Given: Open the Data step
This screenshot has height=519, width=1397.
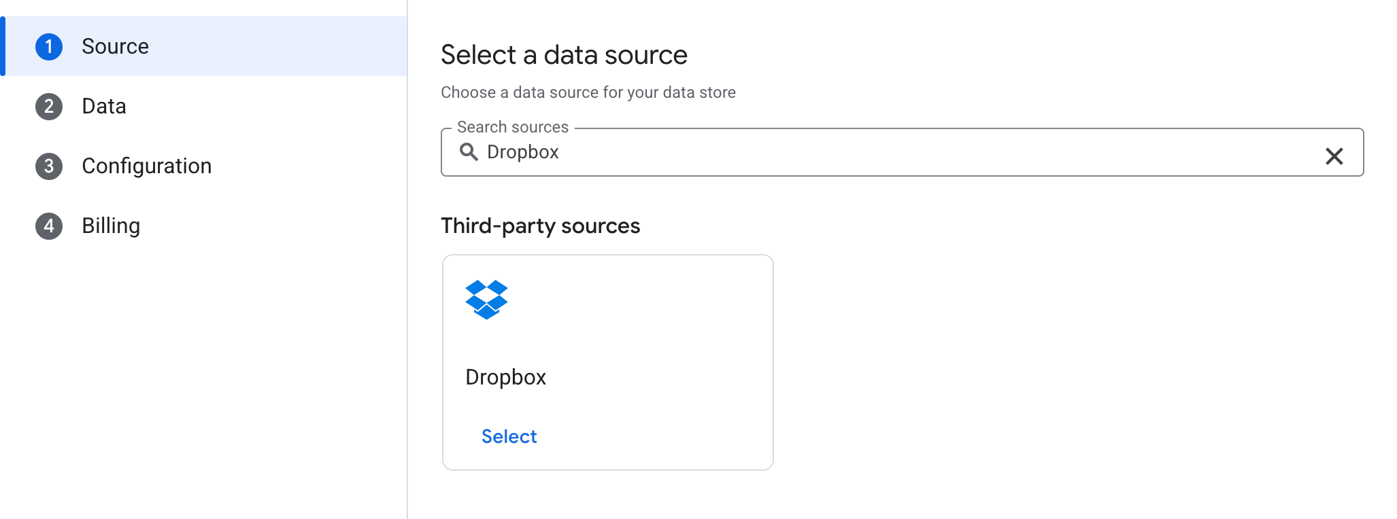Looking at the screenshot, I should (103, 106).
